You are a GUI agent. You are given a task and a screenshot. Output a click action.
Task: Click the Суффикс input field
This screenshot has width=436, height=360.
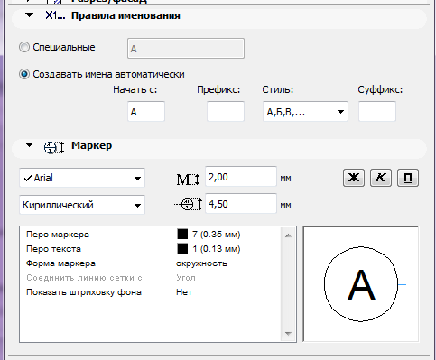click(377, 112)
